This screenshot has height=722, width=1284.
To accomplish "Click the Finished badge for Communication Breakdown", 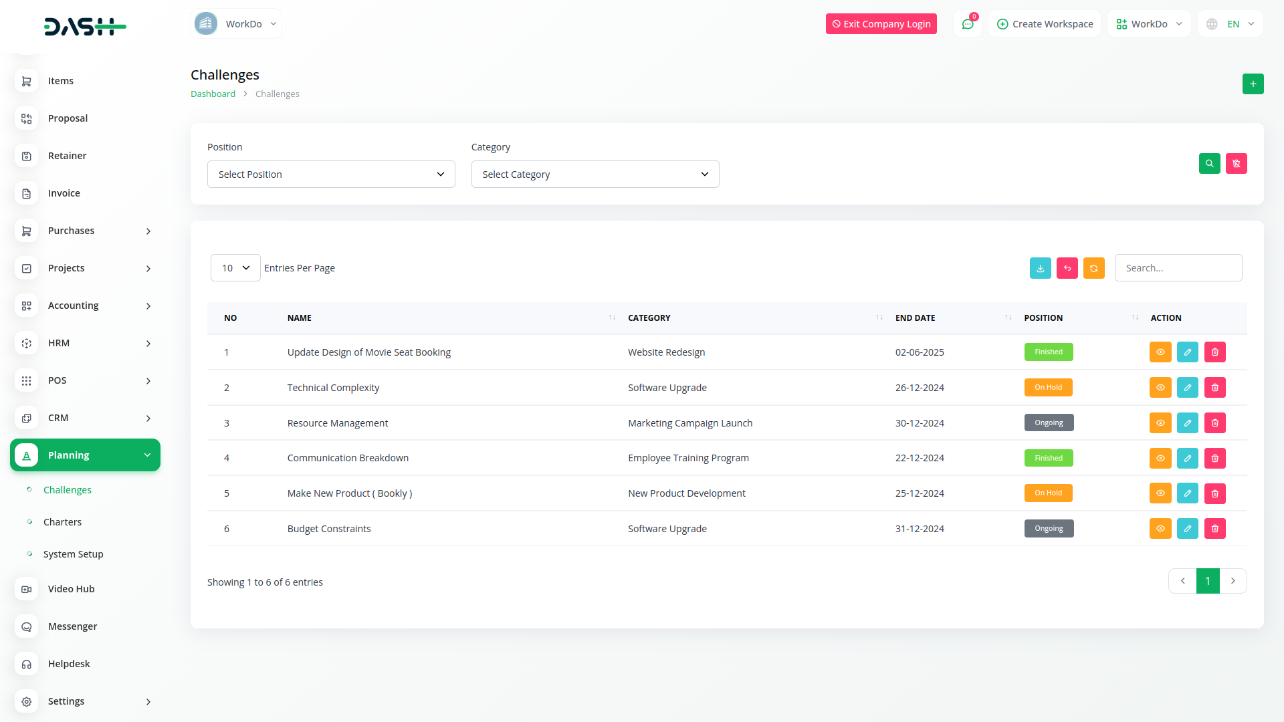I will click(x=1048, y=459).
